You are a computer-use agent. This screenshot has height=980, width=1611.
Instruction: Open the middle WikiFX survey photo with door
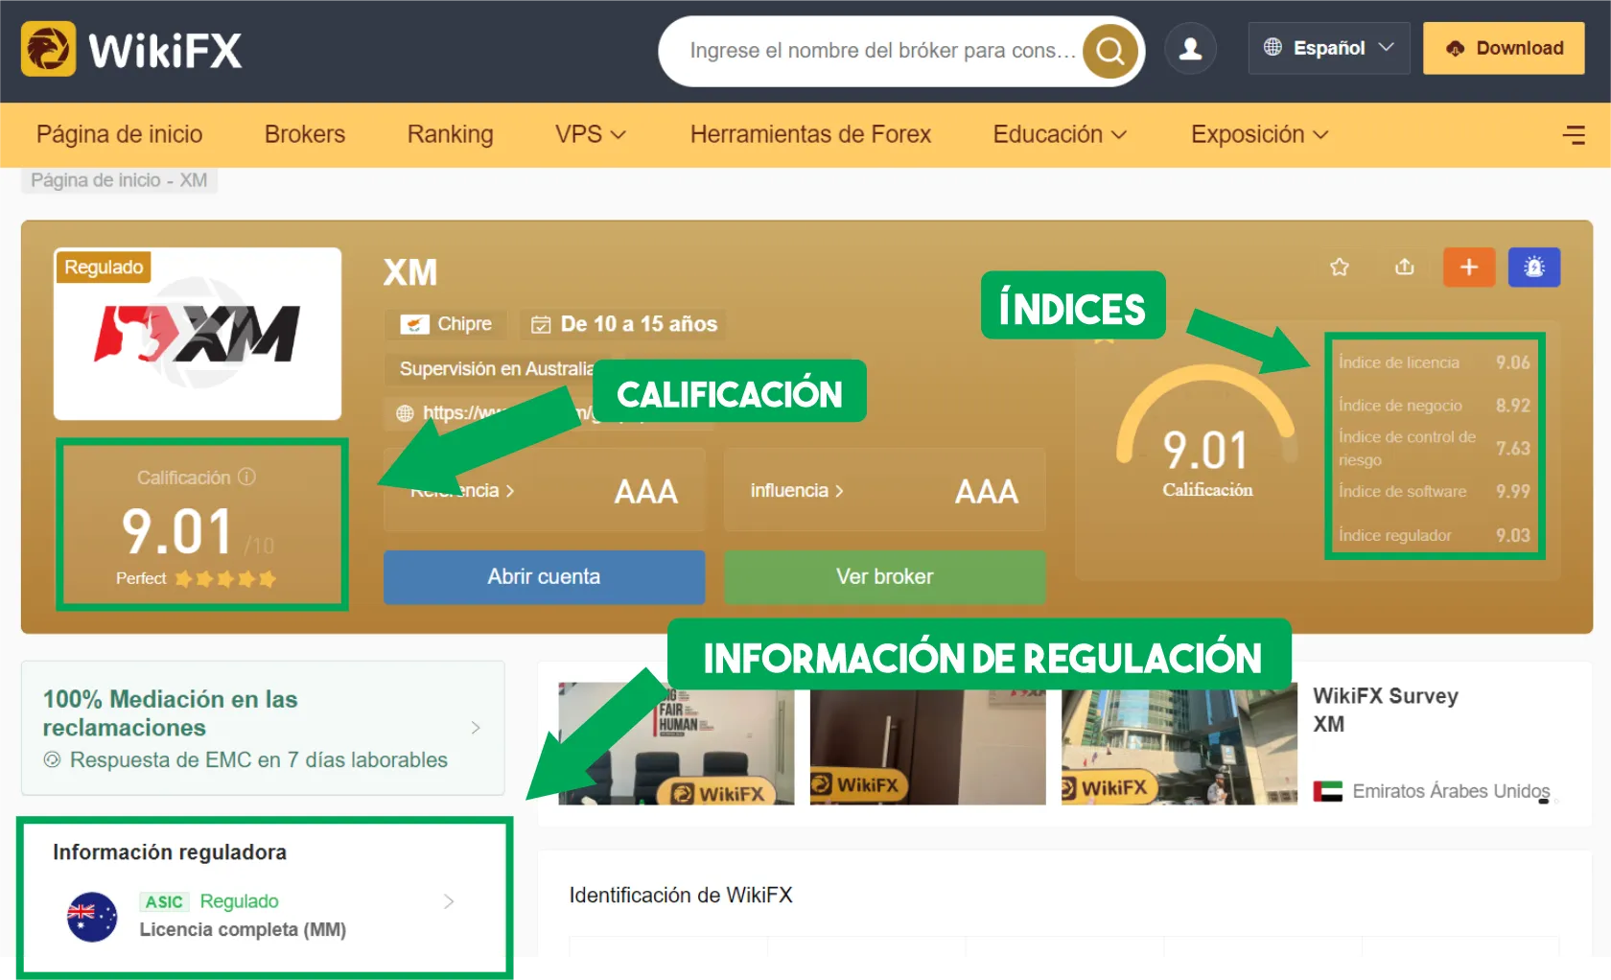[x=927, y=746]
